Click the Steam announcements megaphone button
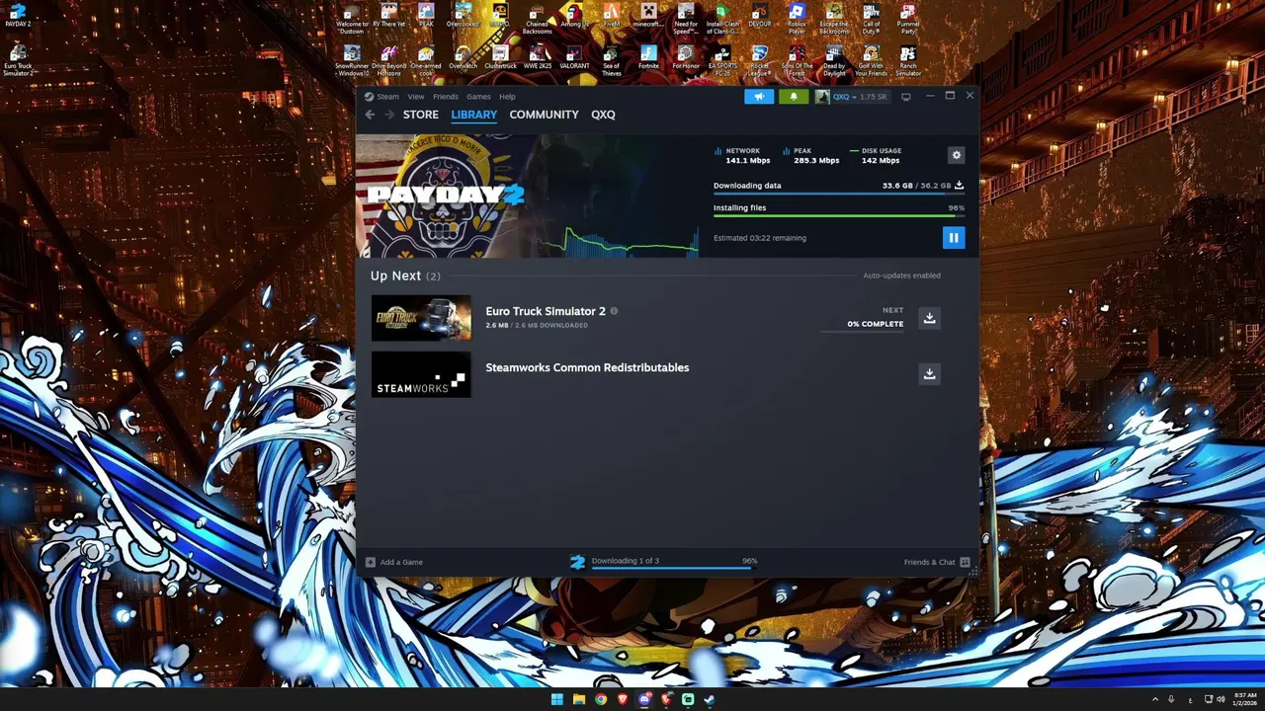Viewport: 1265px width, 711px height. pos(759,97)
